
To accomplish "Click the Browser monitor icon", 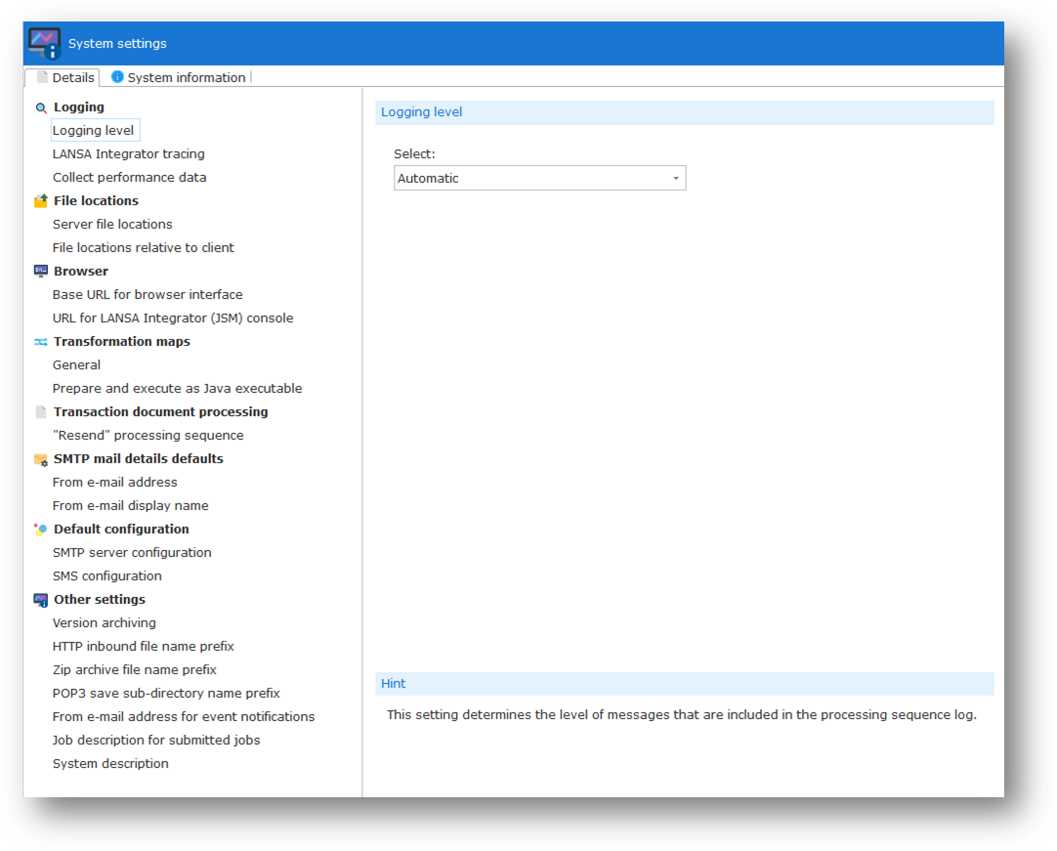I will coord(41,271).
